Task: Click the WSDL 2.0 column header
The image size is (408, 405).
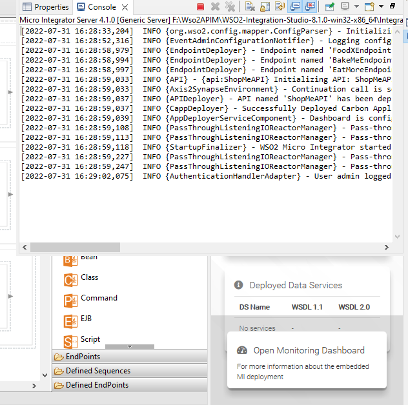Action: 354,307
